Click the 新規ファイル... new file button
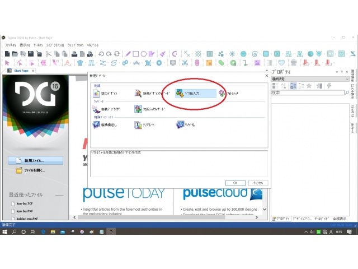The width and height of the screenshot is (358, 269). pyautogui.click(x=35, y=160)
